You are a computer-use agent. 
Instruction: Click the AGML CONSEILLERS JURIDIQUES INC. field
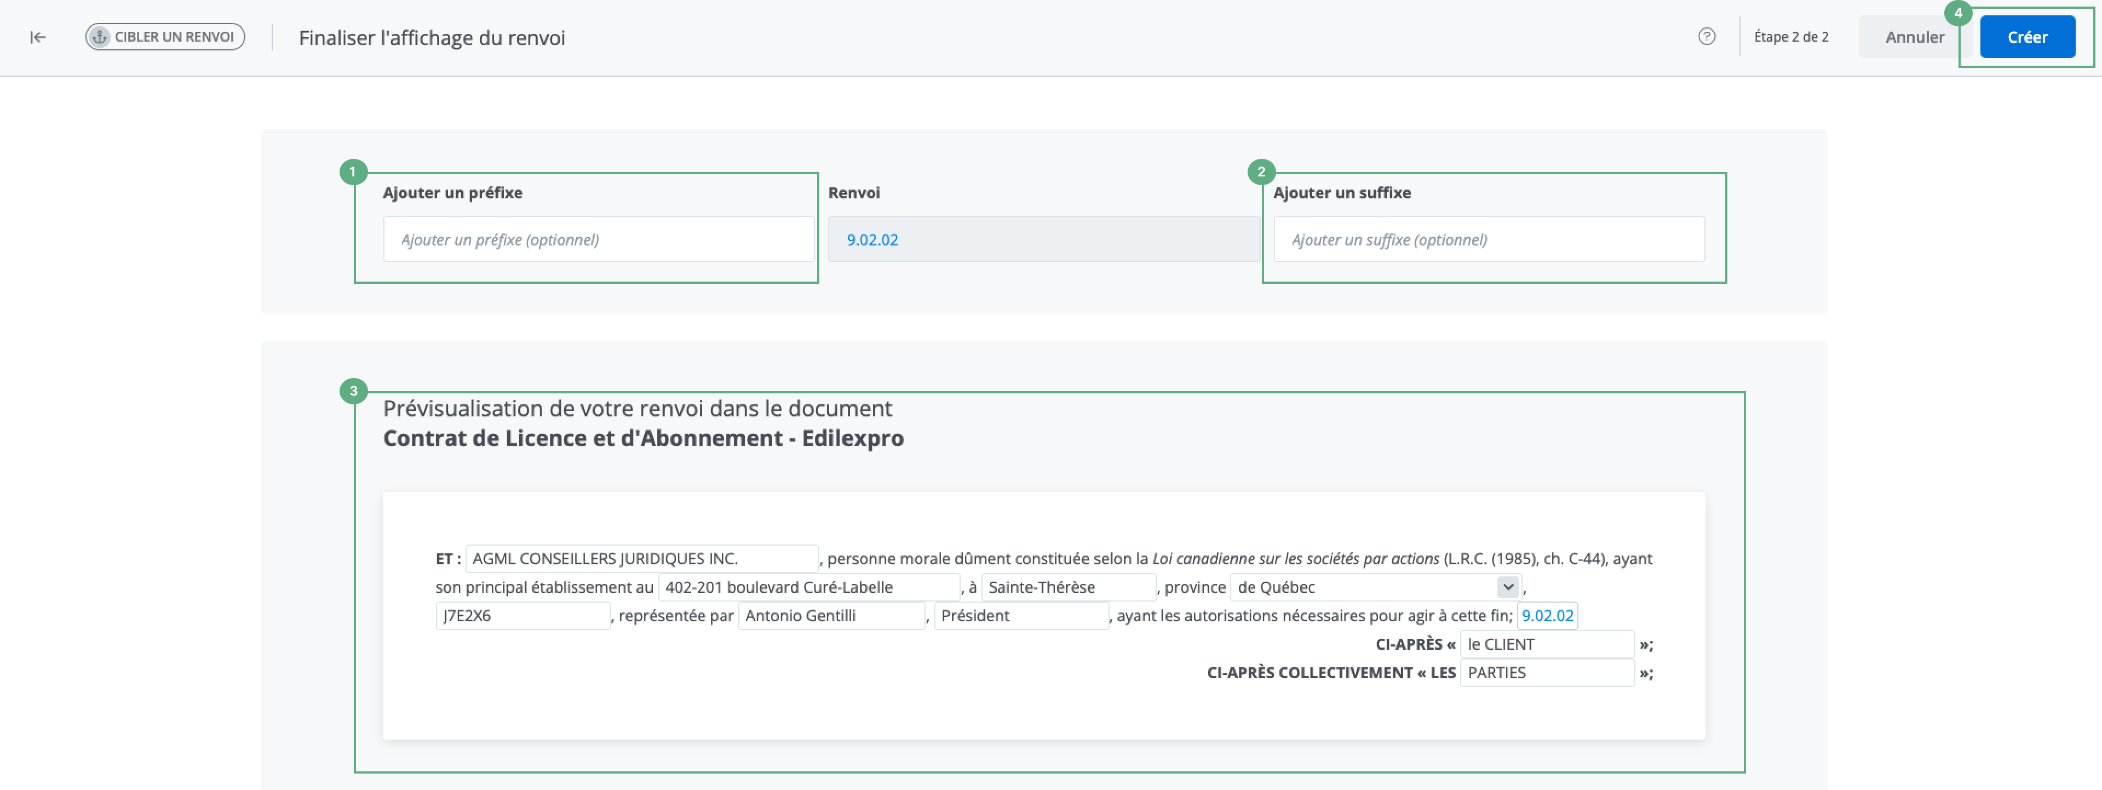641,558
